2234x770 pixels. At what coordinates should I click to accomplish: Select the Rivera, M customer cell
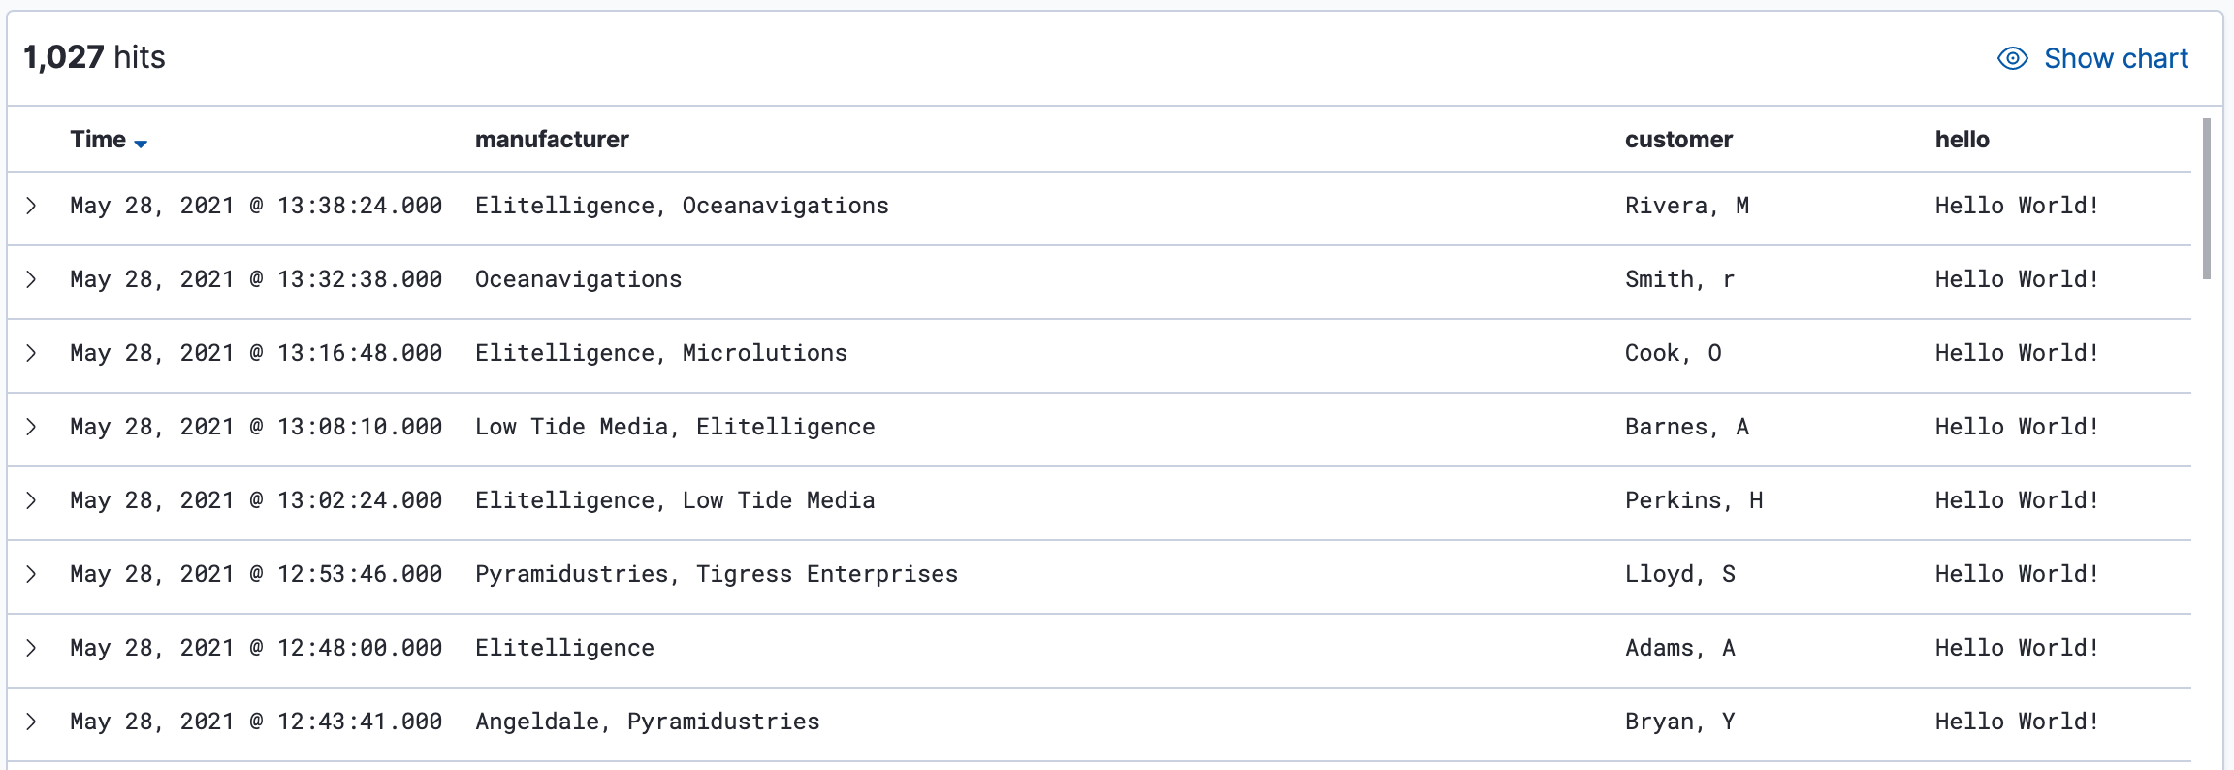[x=1686, y=206]
